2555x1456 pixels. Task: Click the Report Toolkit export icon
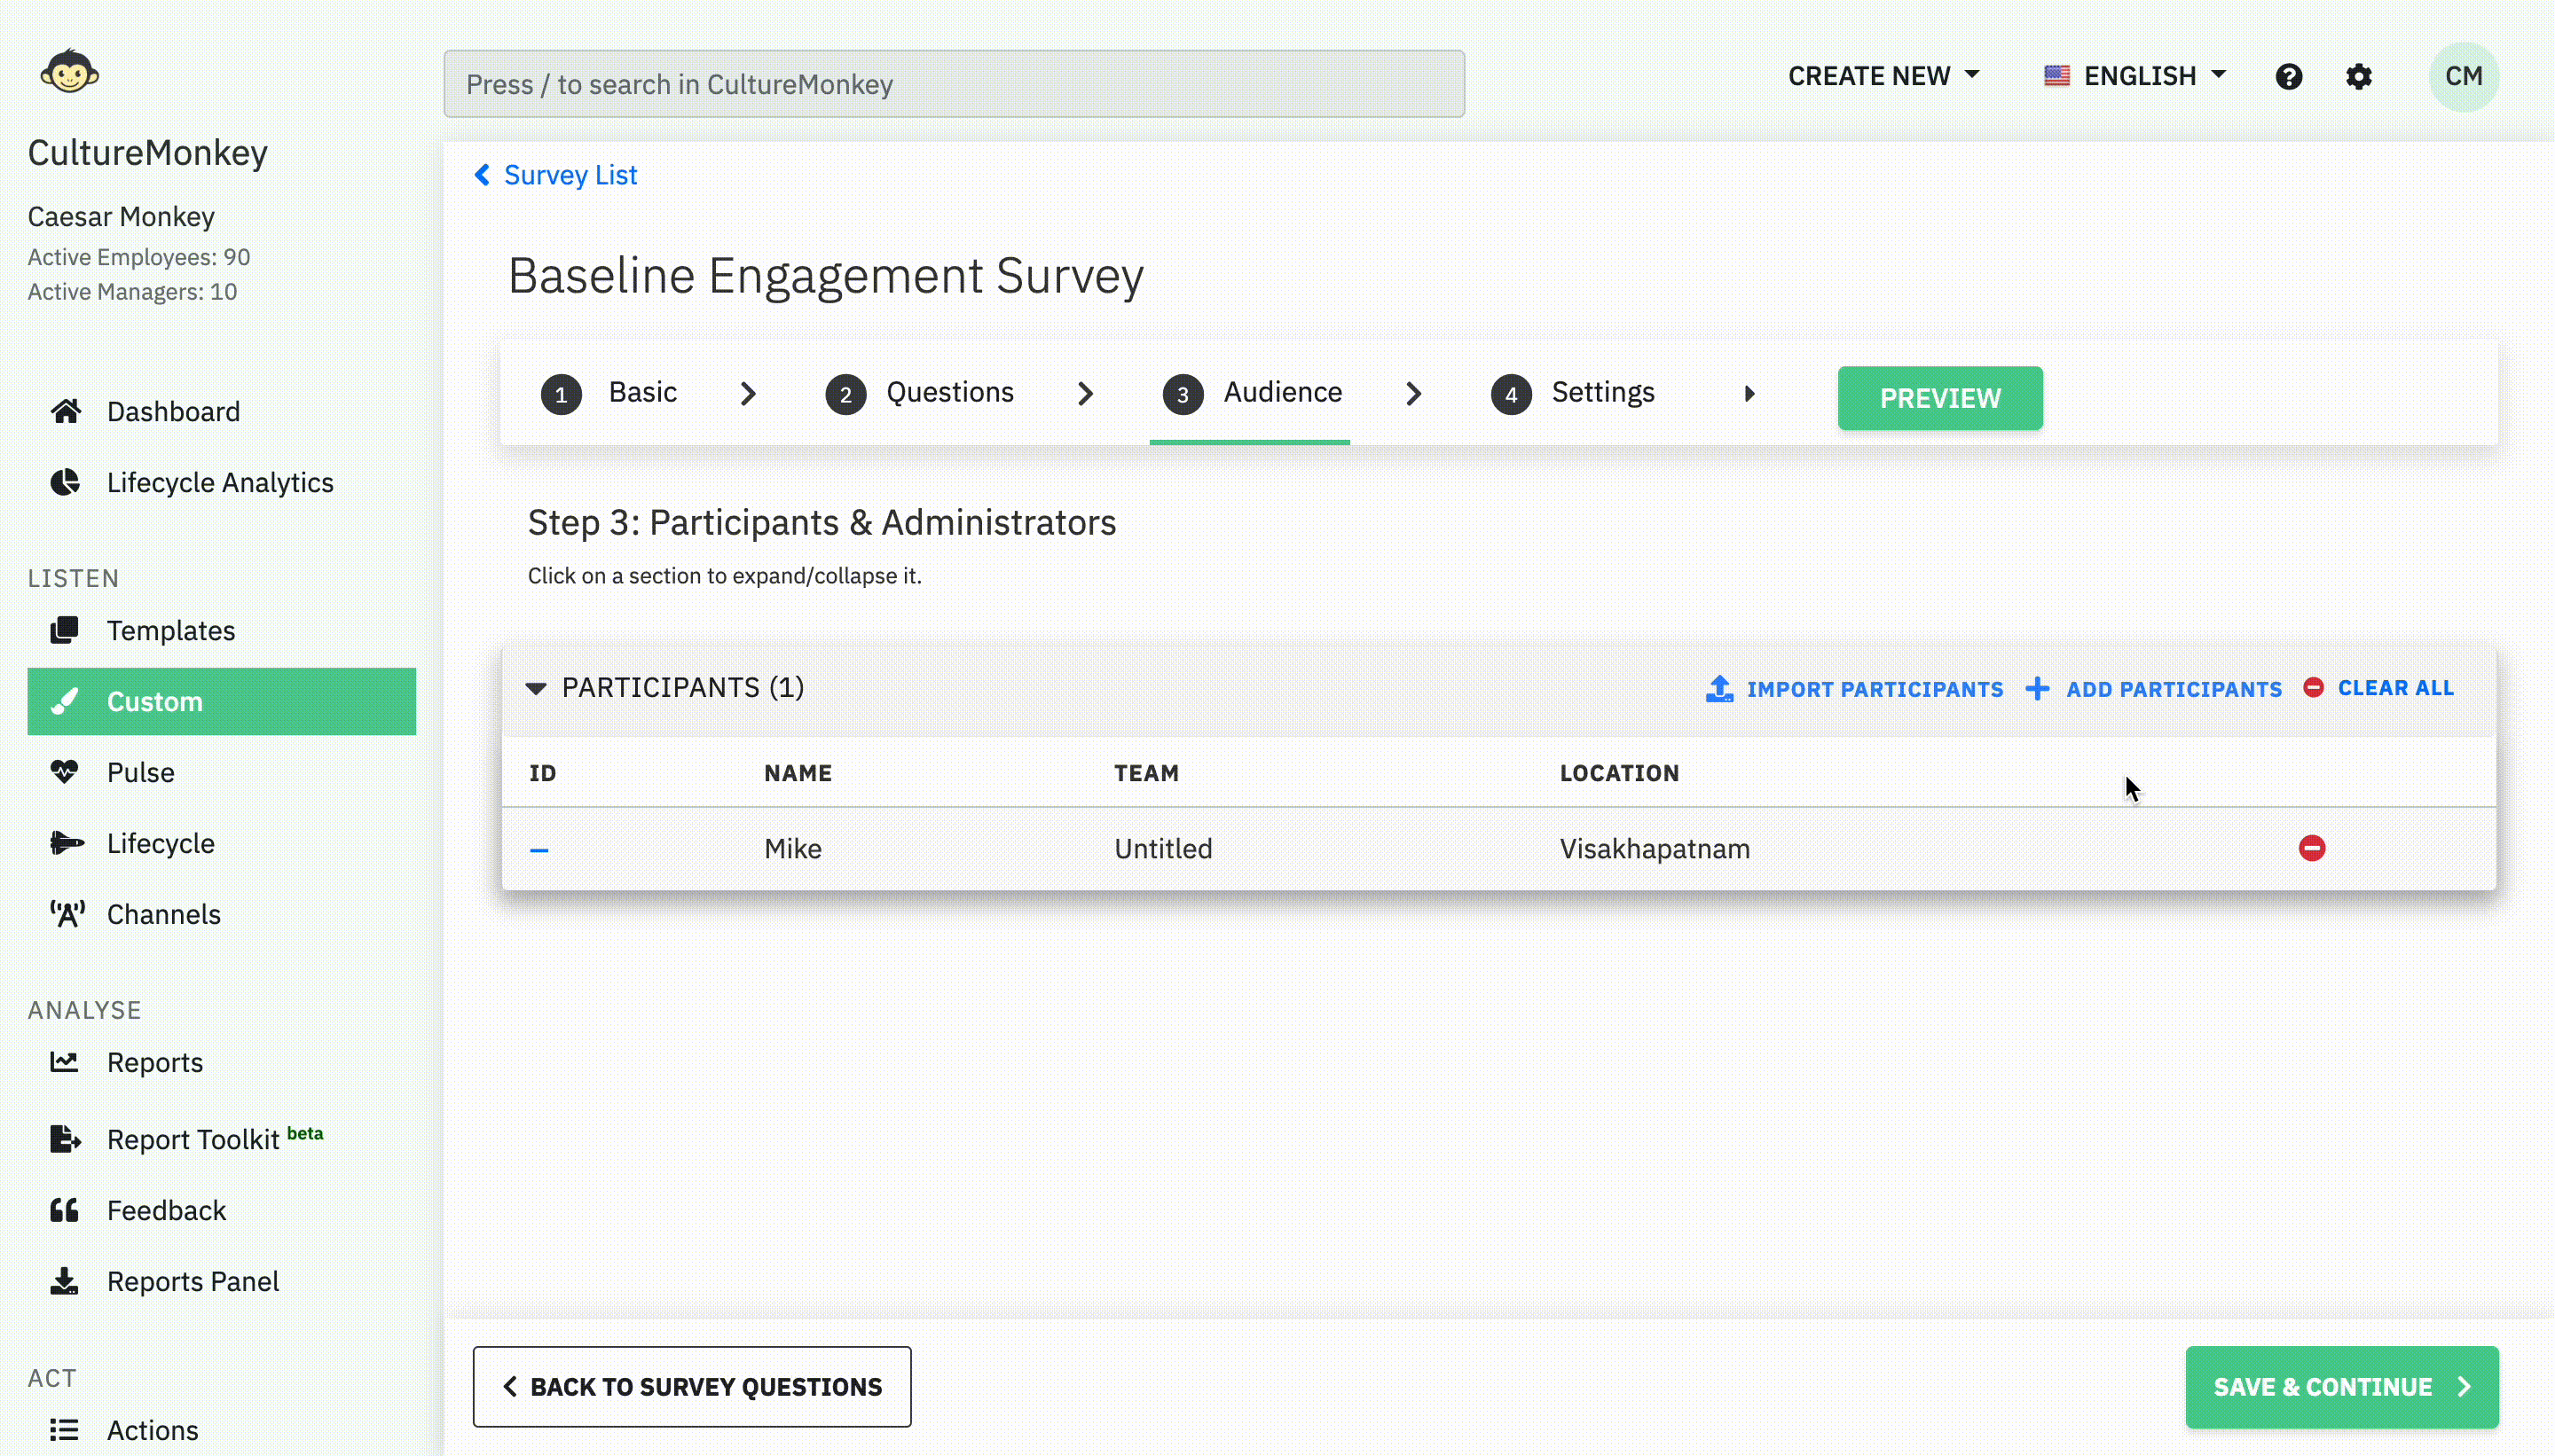coord(66,1139)
